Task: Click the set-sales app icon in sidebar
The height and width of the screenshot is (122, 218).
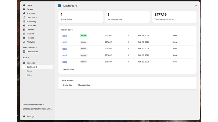Action: click(24, 63)
